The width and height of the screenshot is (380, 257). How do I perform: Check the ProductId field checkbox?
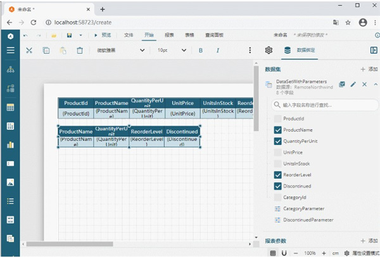277,118
